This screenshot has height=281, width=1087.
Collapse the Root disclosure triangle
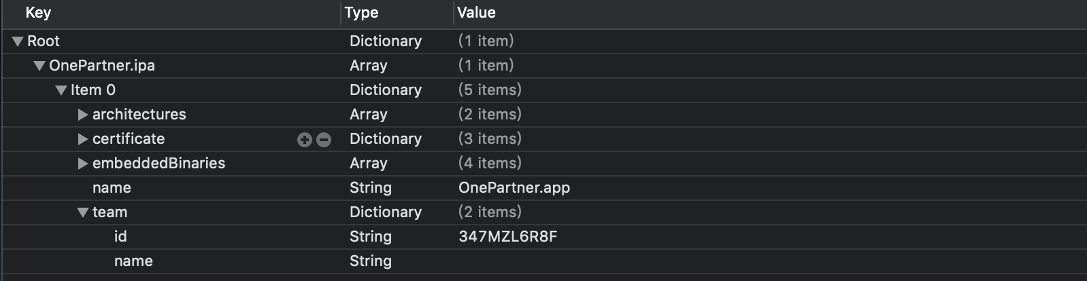point(18,41)
